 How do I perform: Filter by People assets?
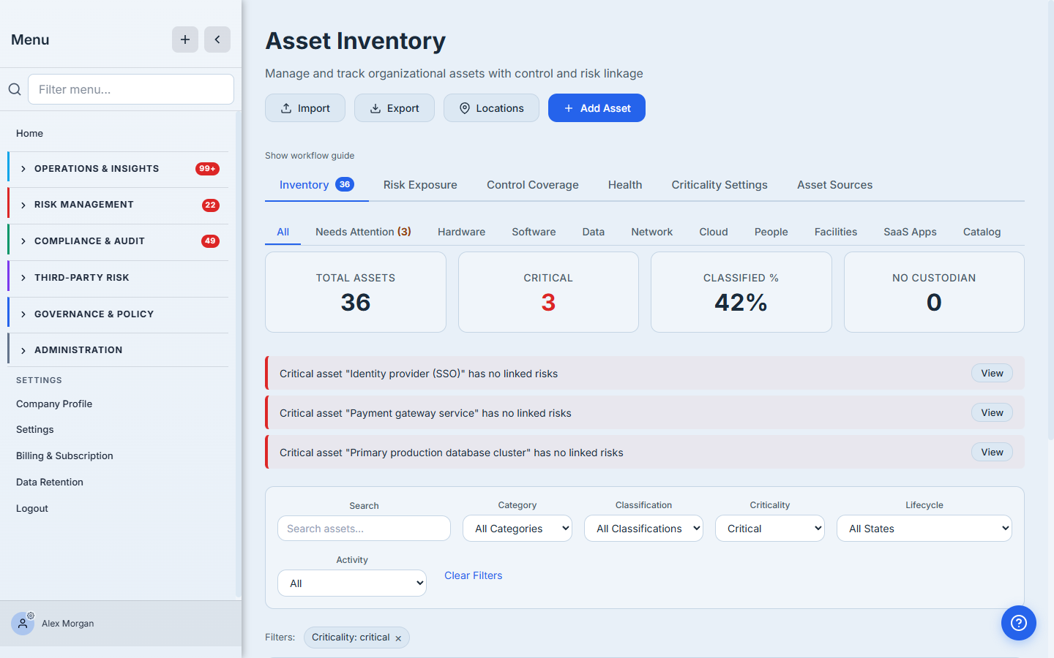771,232
